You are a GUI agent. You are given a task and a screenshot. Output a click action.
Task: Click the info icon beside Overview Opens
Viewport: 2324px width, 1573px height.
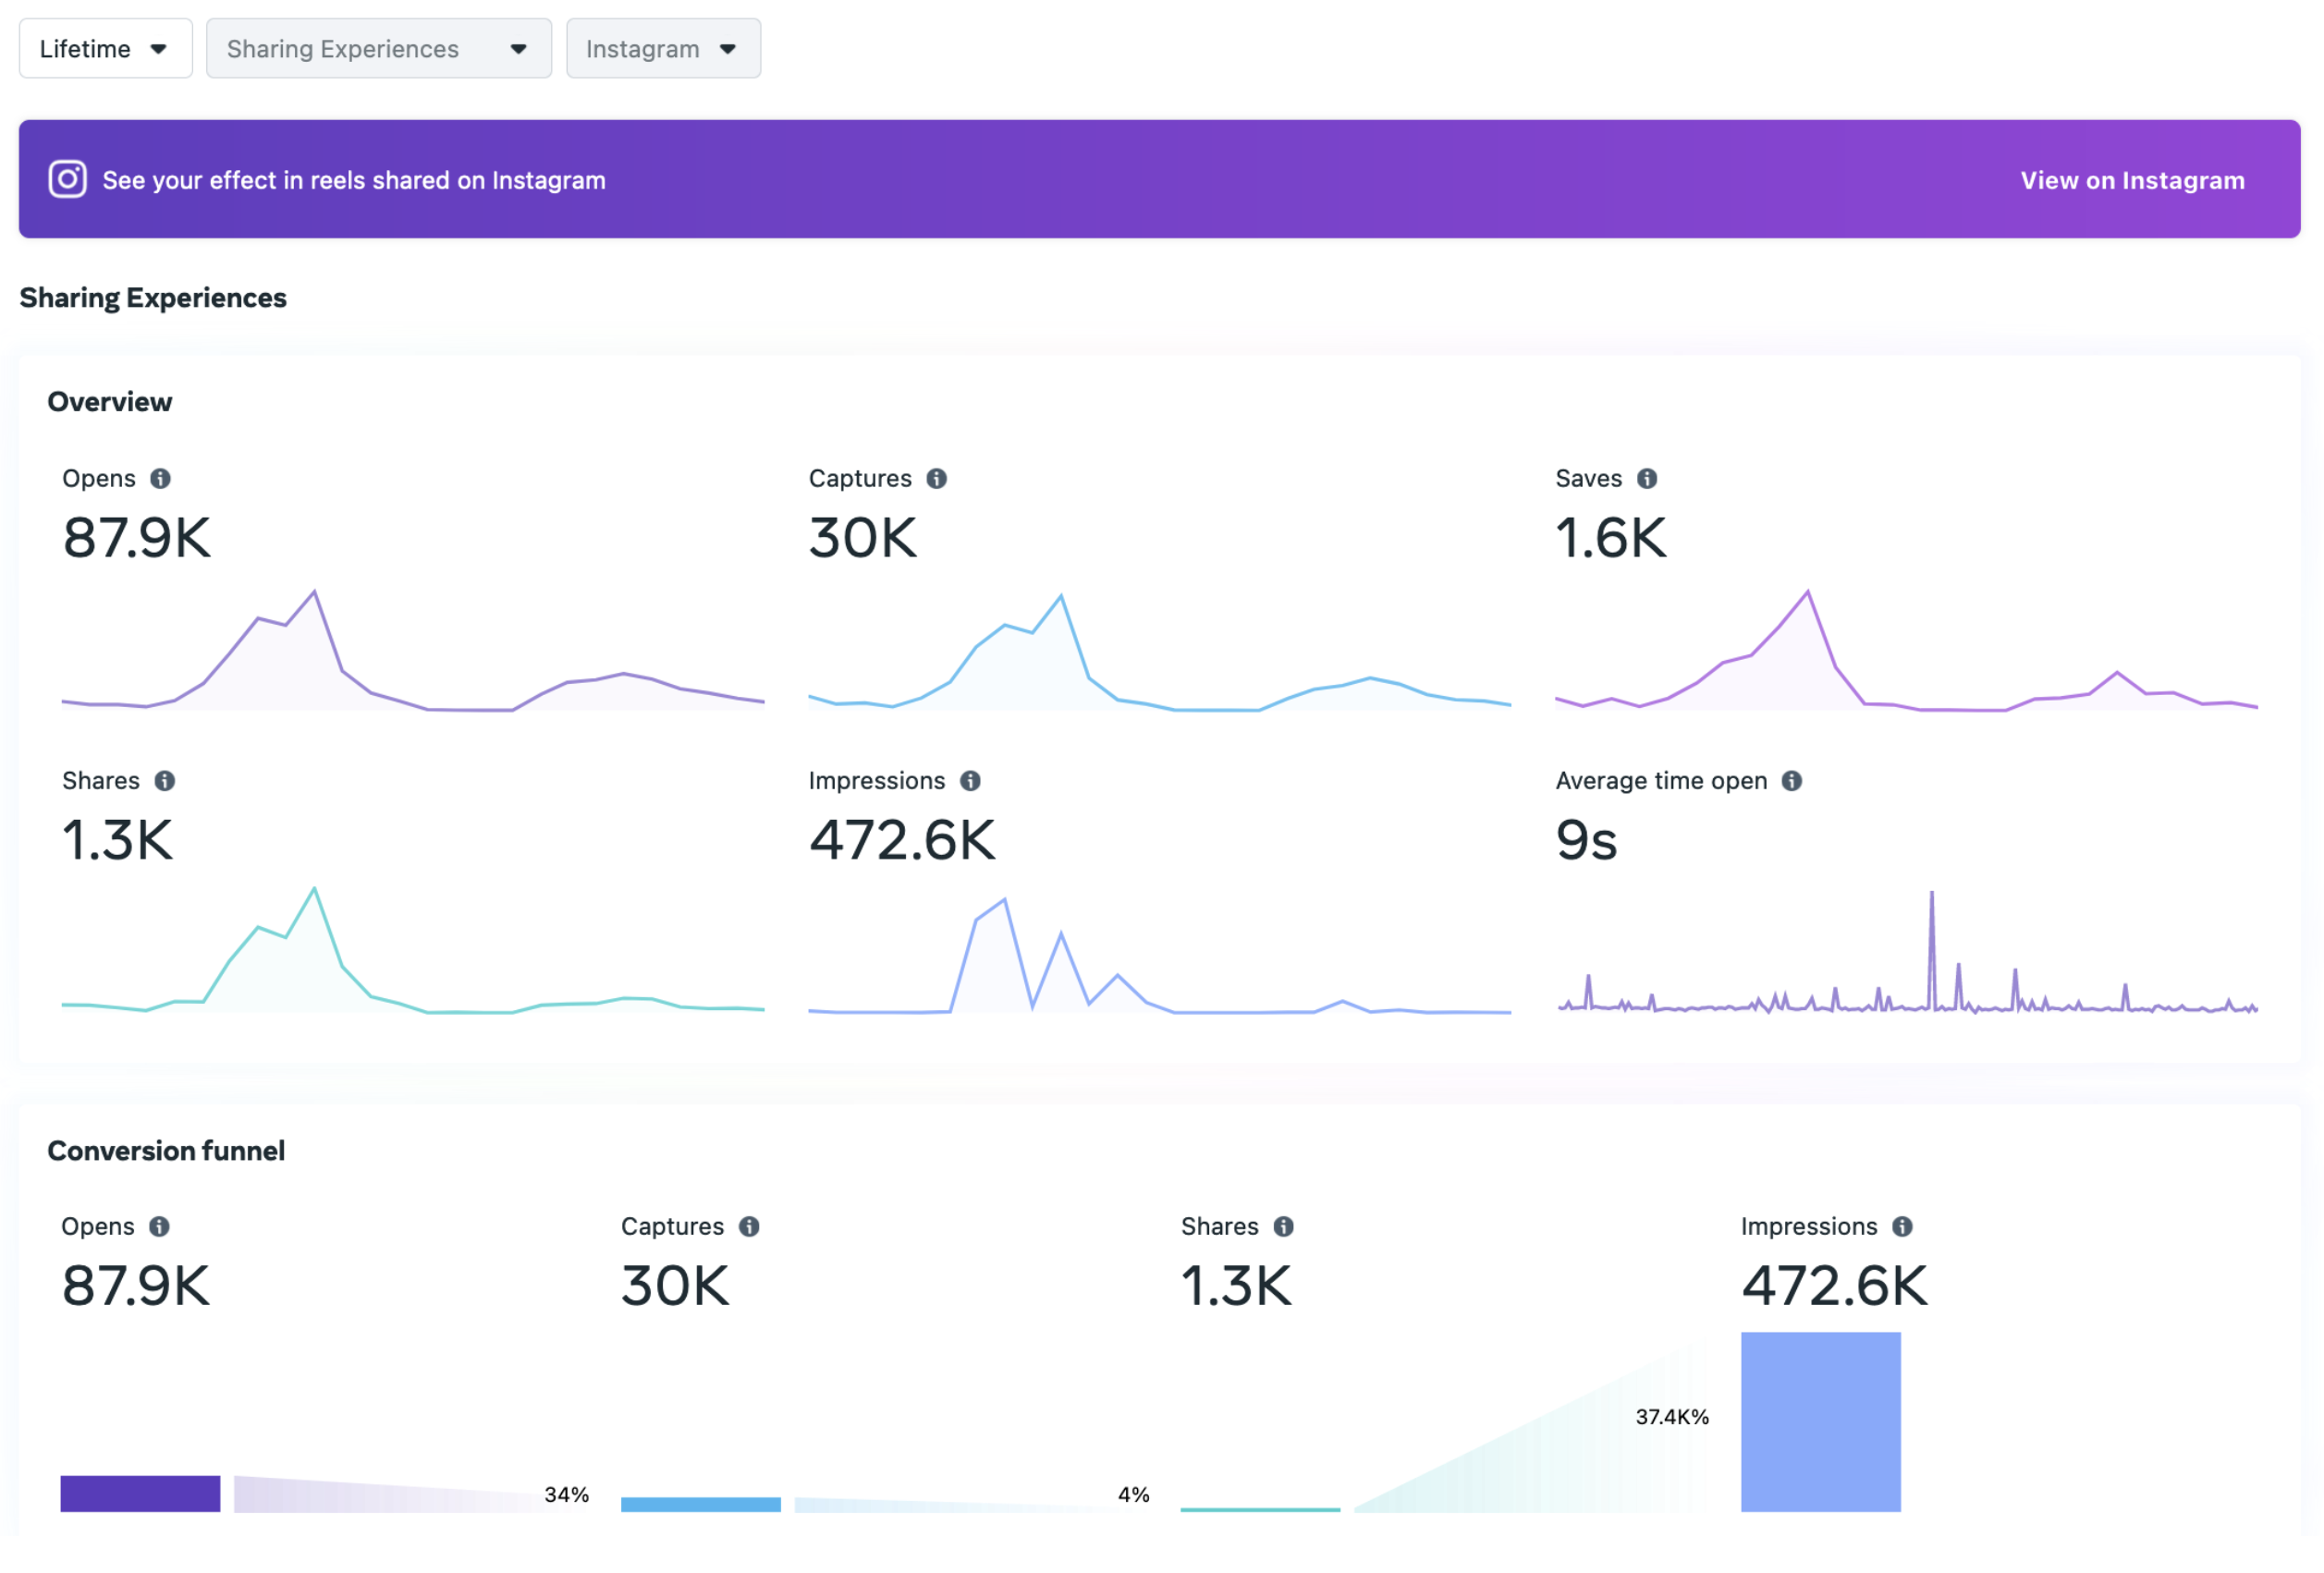coord(160,479)
